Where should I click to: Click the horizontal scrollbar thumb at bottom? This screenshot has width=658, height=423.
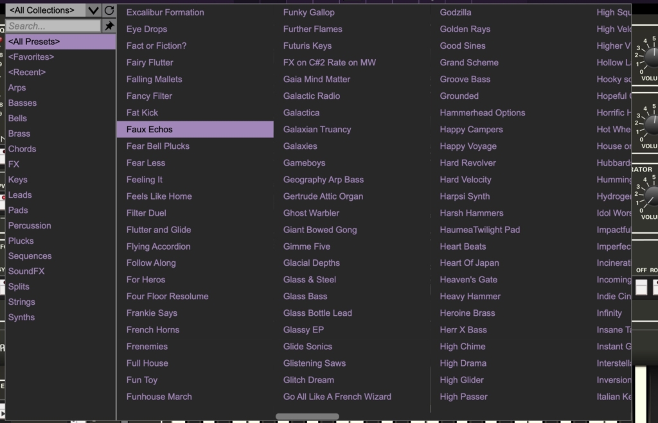307,417
